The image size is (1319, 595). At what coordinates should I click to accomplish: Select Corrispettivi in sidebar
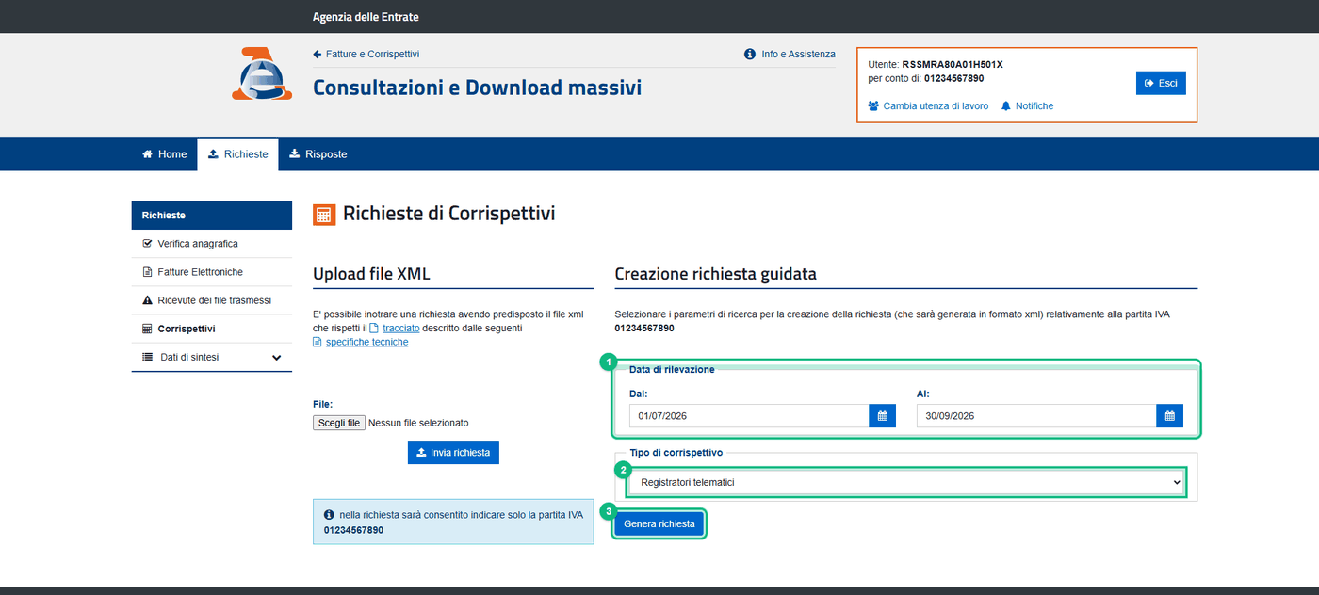(x=212, y=329)
